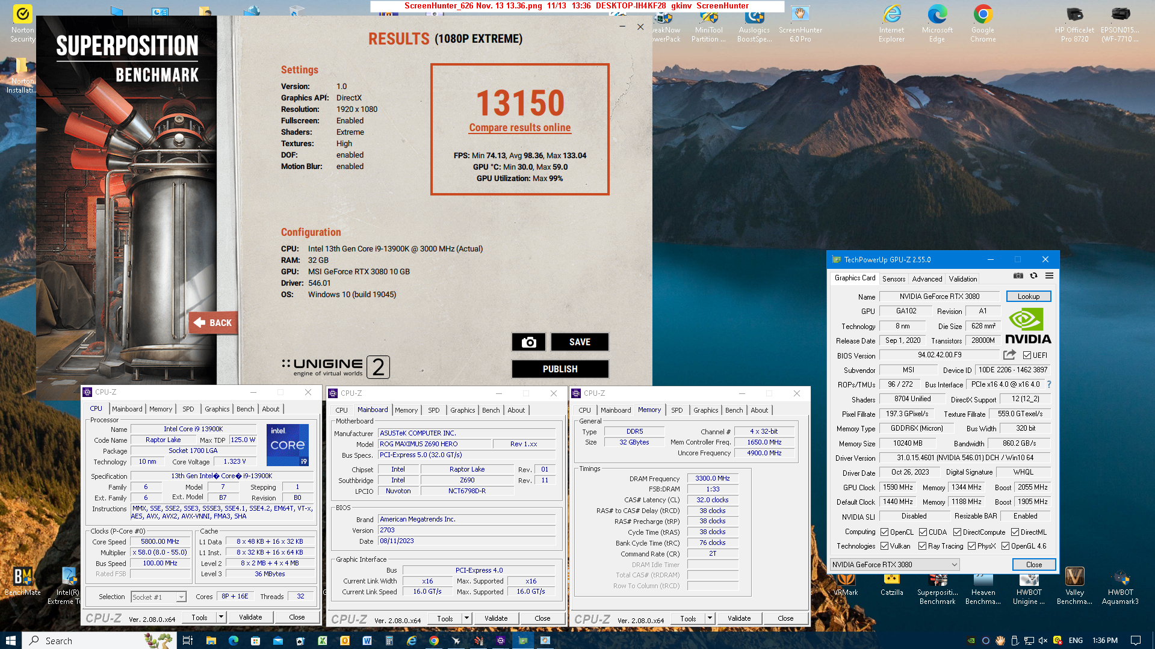This screenshot has height=649, width=1155.
Task: Open File Explorer from the taskbar
Action: point(211,641)
